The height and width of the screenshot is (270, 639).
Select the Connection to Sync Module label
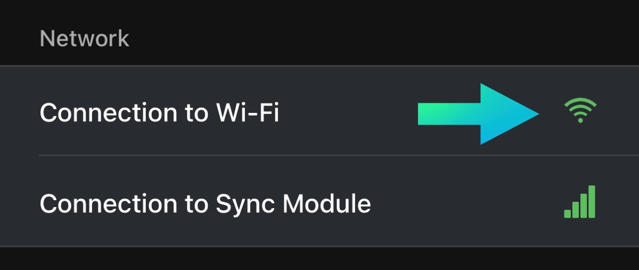[x=205, y=203]
